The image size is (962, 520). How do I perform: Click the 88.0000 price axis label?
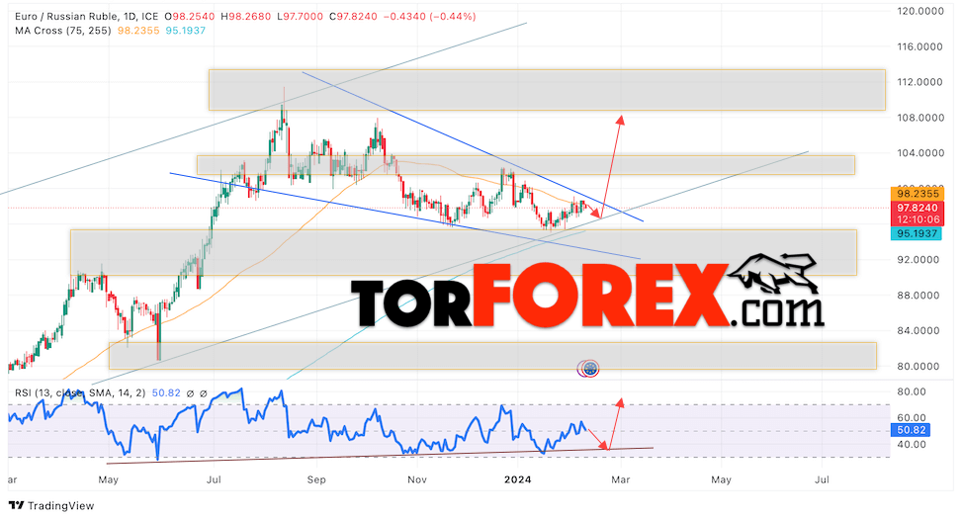pos(918,296)
